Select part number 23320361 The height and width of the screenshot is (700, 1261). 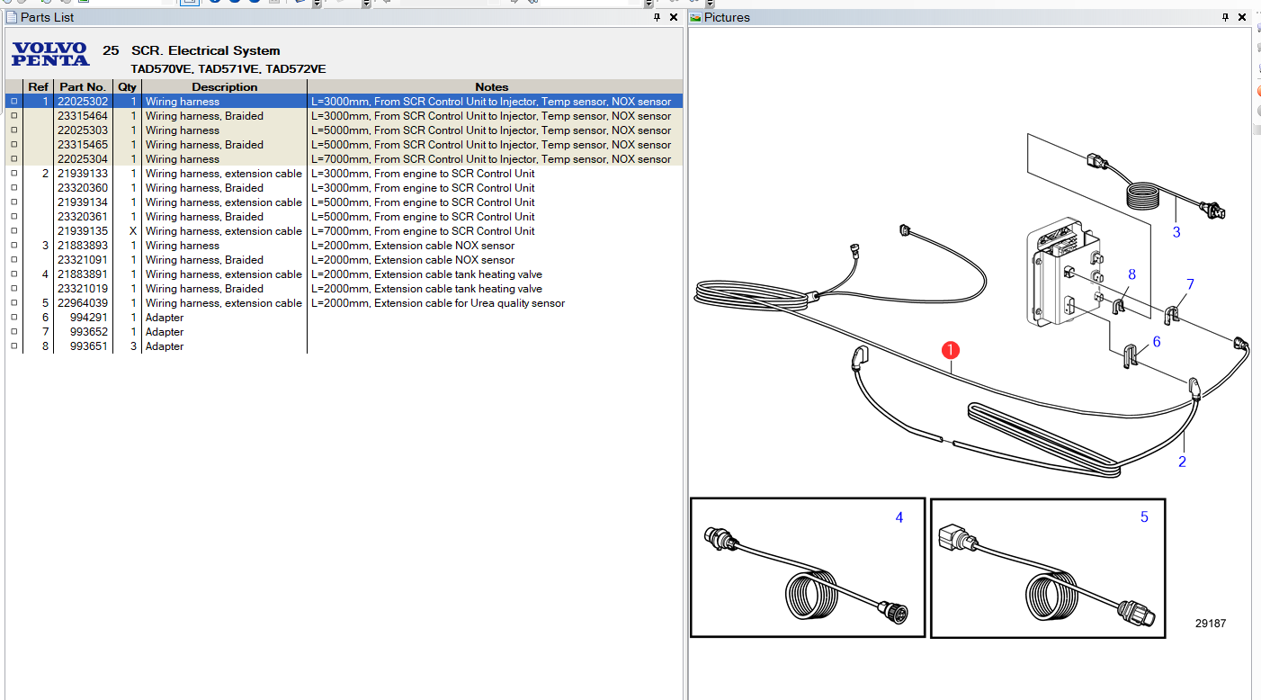tap(83, 217)
